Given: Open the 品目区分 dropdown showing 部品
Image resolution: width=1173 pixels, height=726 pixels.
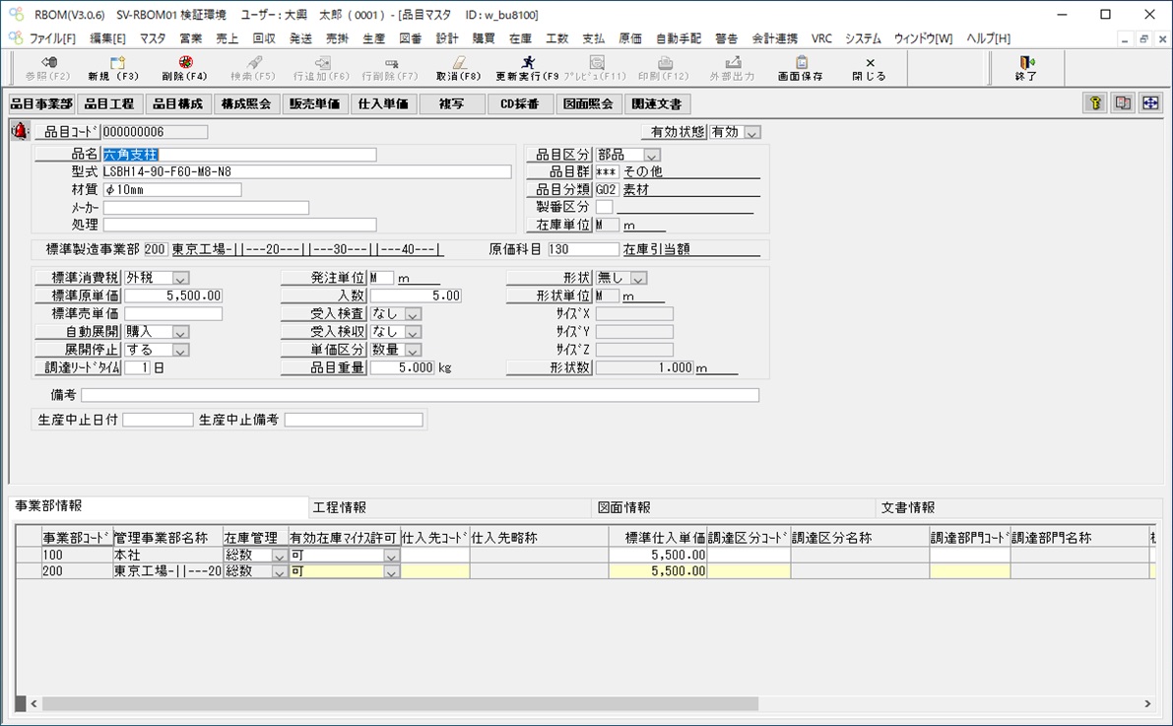Looking at the screenshot, I should point(652,154).
